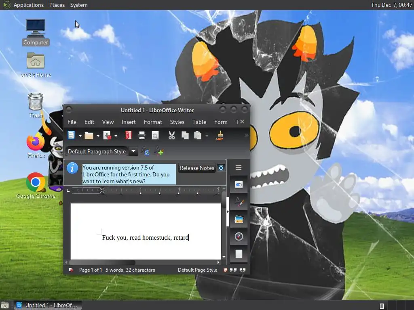Open the Applications menu in top panel
Screen dimensions: 414x310
point(29,5)
